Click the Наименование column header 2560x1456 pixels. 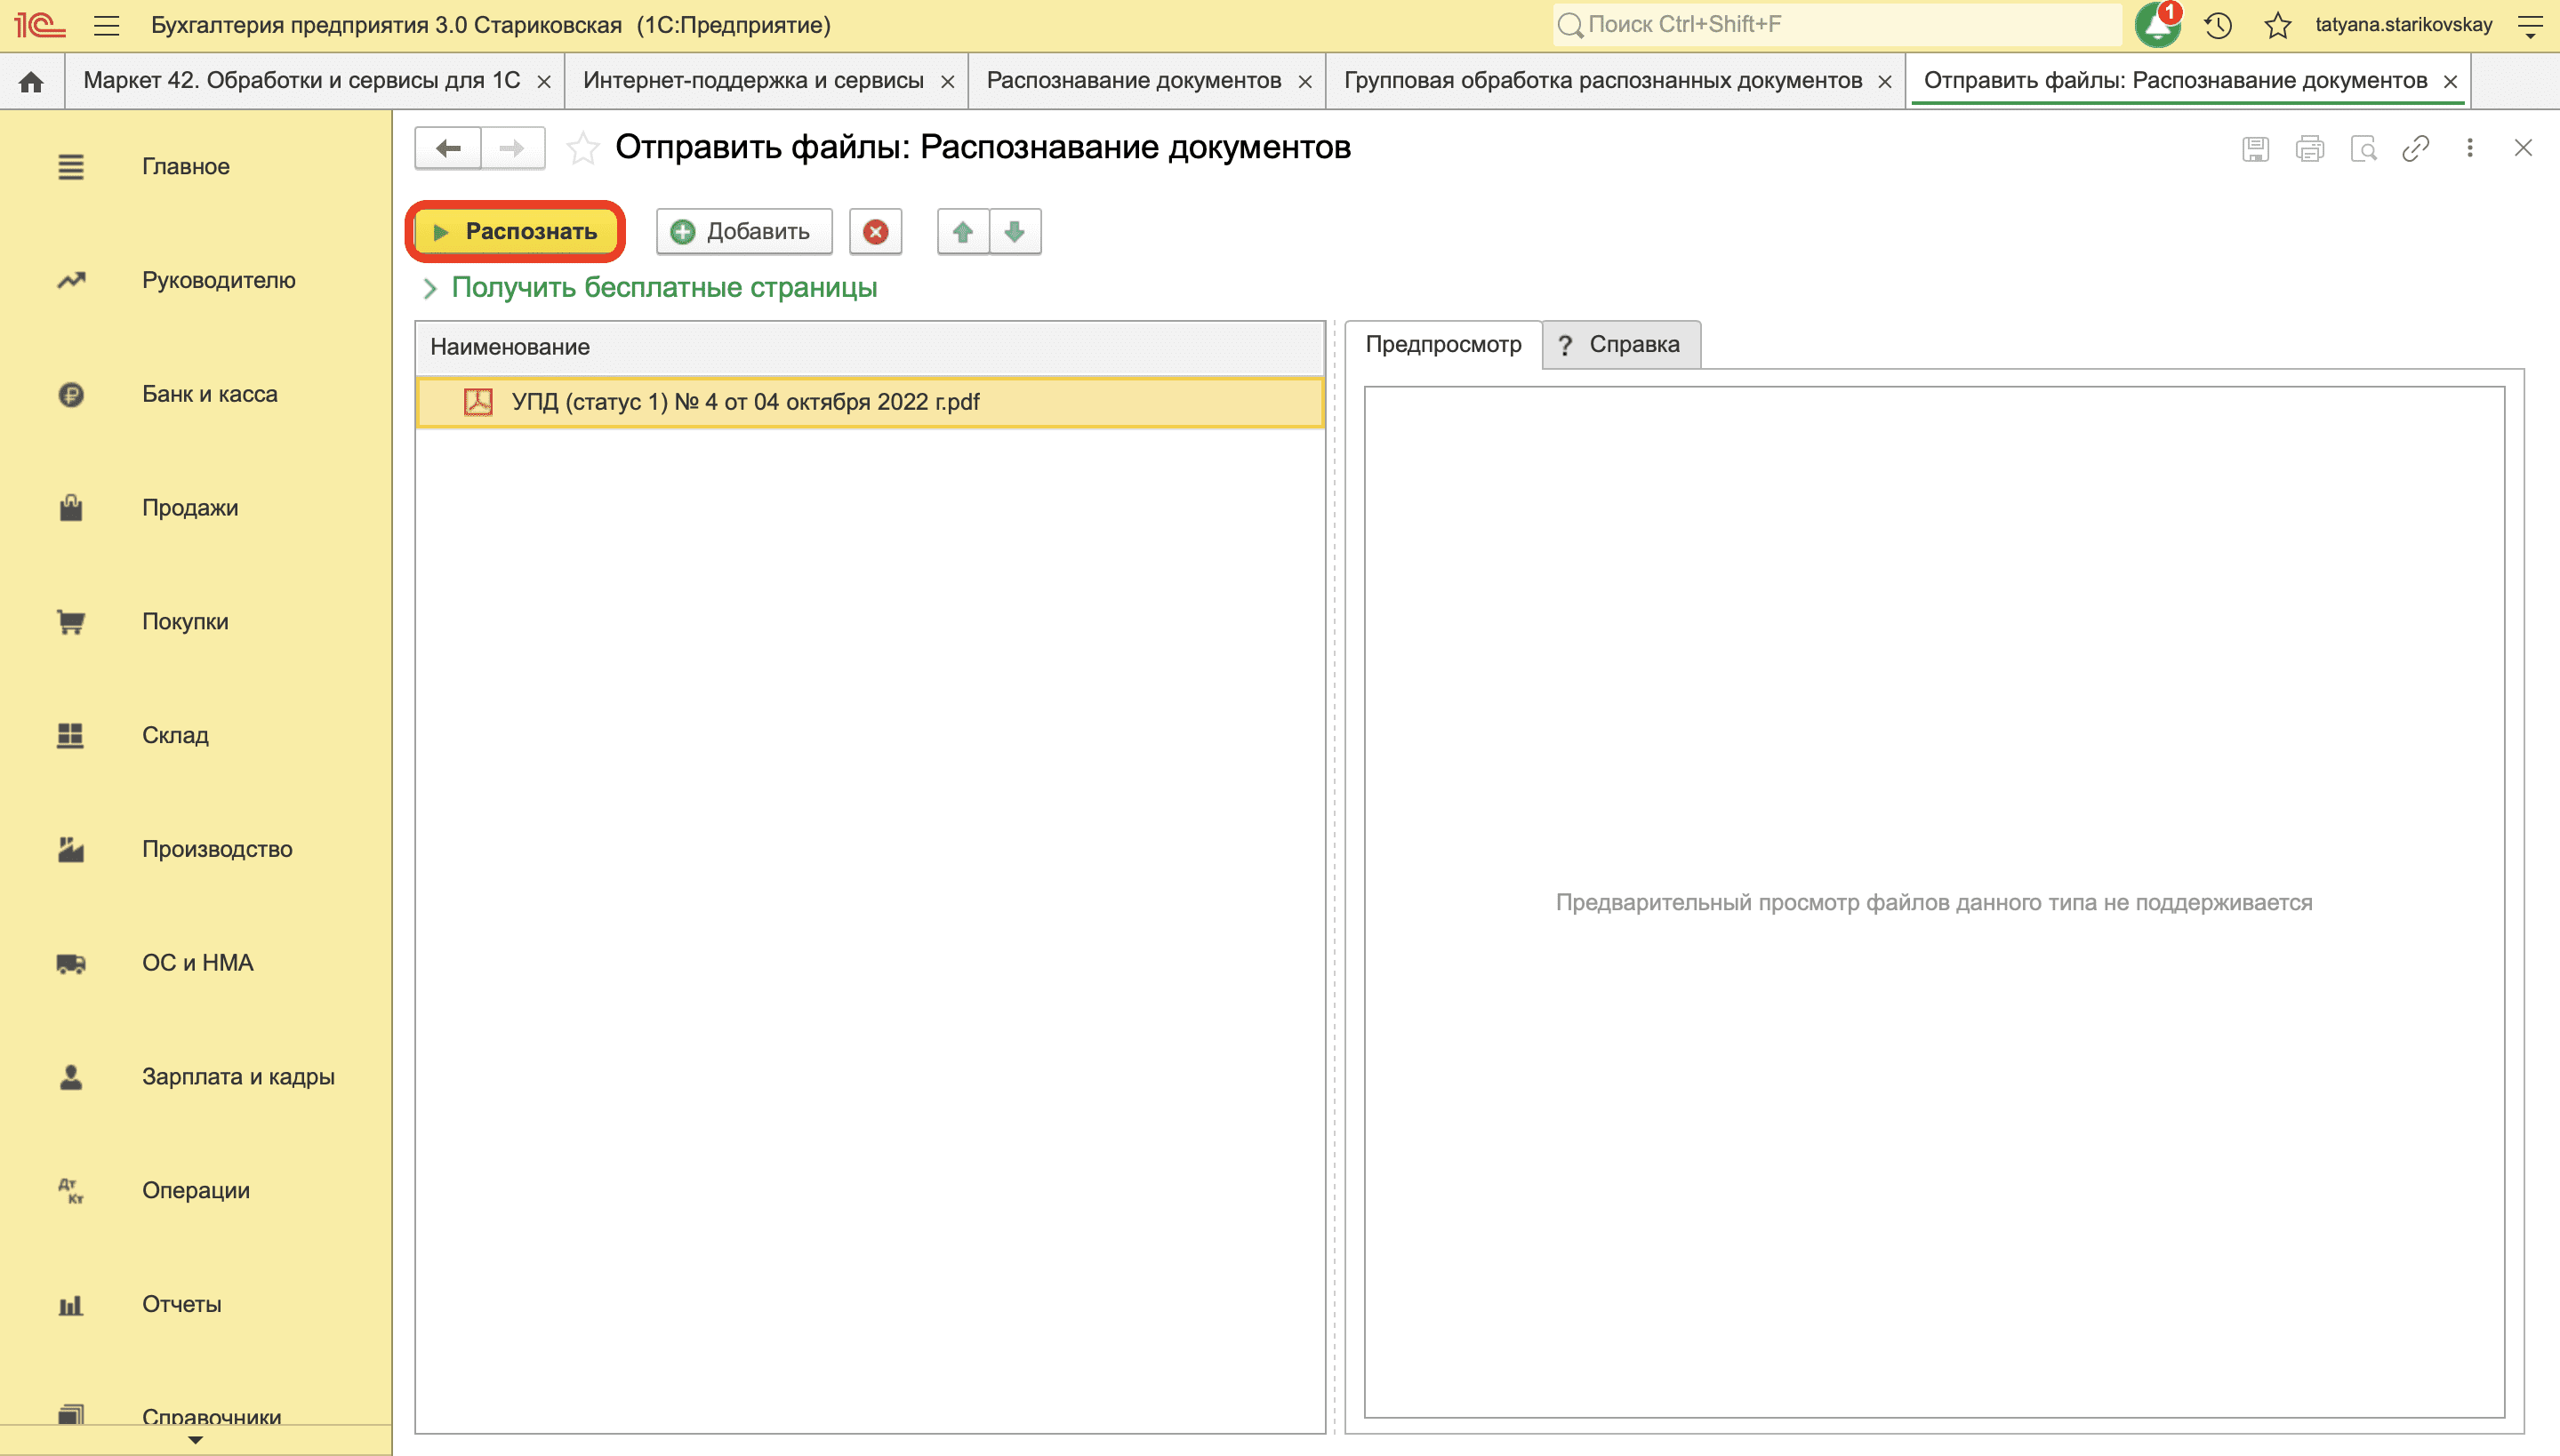[870, 347]
